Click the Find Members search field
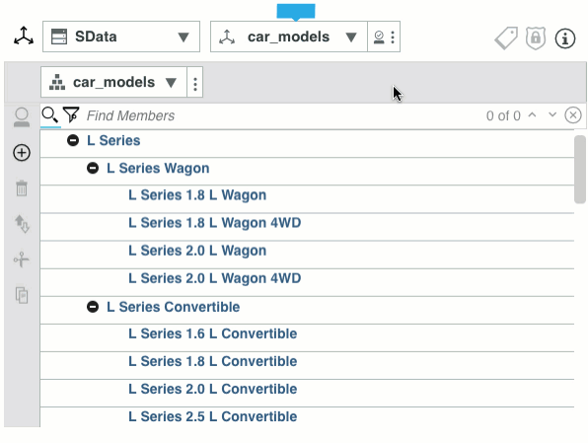Viewport: 588px width, 443px height. (x=281, y=115)
